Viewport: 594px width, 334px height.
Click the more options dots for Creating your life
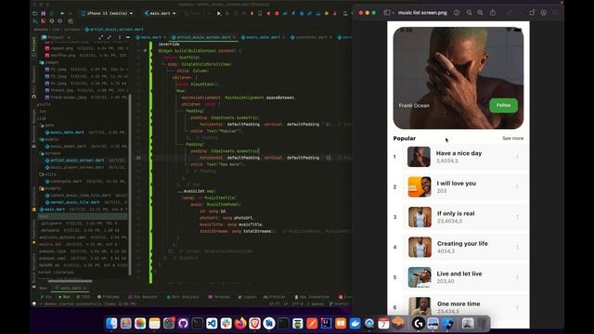(517, 247)
